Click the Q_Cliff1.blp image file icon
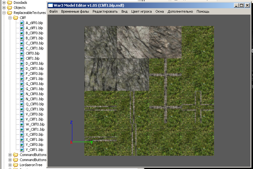 pyautogui.click(x=22, y=109)
